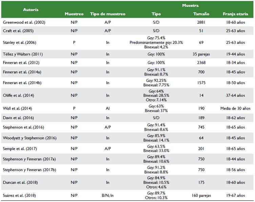The height and width of the screenshot is (202, 255).
Task: Click the Autoría column header
Action: click(30, 10)
